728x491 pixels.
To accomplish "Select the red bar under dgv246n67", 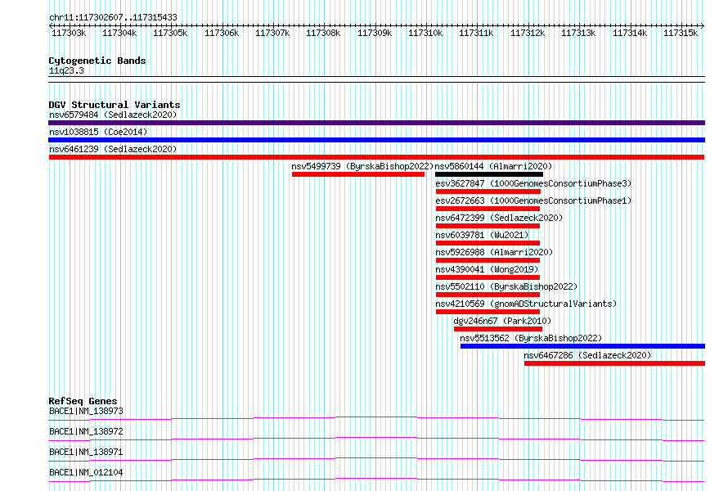I will 498,329.
